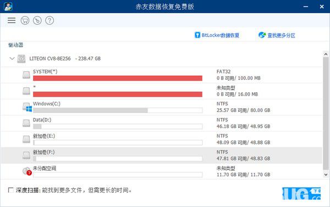Screen dimensions: 330x207
Task: Click the Windows(C:) usage bar
Action: (118, 110)
